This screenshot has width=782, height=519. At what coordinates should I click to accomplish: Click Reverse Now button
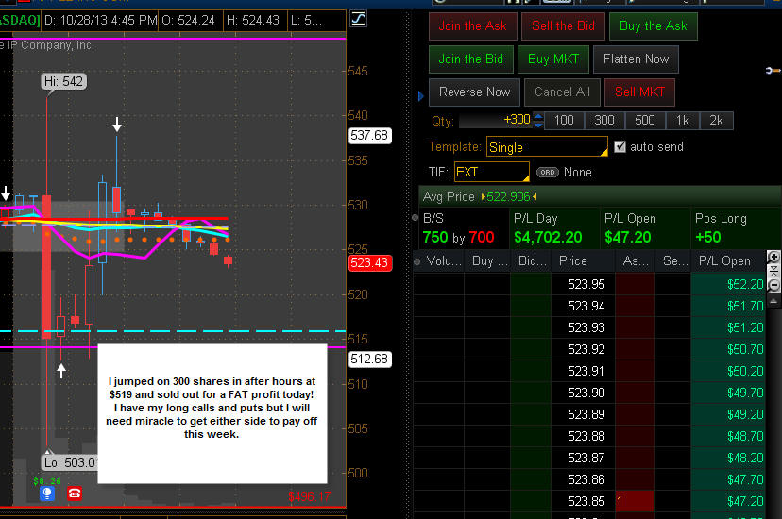pos(474,92)
